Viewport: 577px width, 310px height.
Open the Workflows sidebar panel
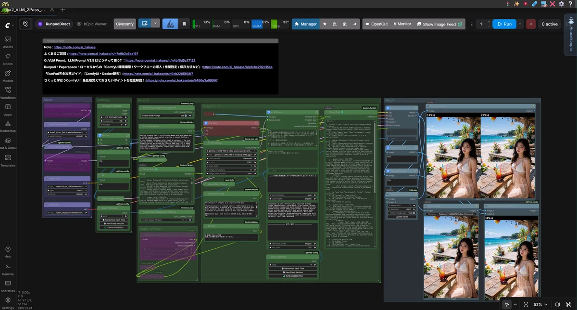pyautogui.click(x=8, y=93)
